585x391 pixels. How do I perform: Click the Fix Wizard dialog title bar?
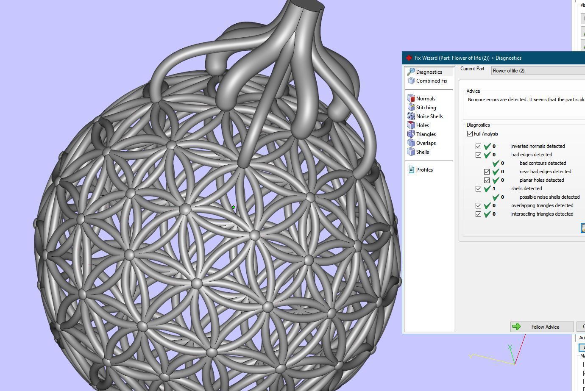point(493,58)
